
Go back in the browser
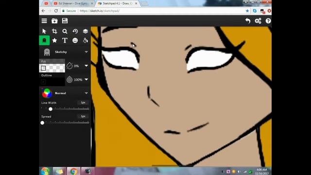43,11
